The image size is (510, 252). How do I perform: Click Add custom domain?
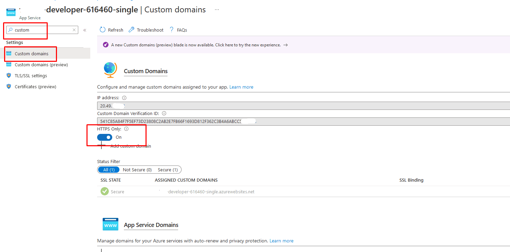[131, 146]
